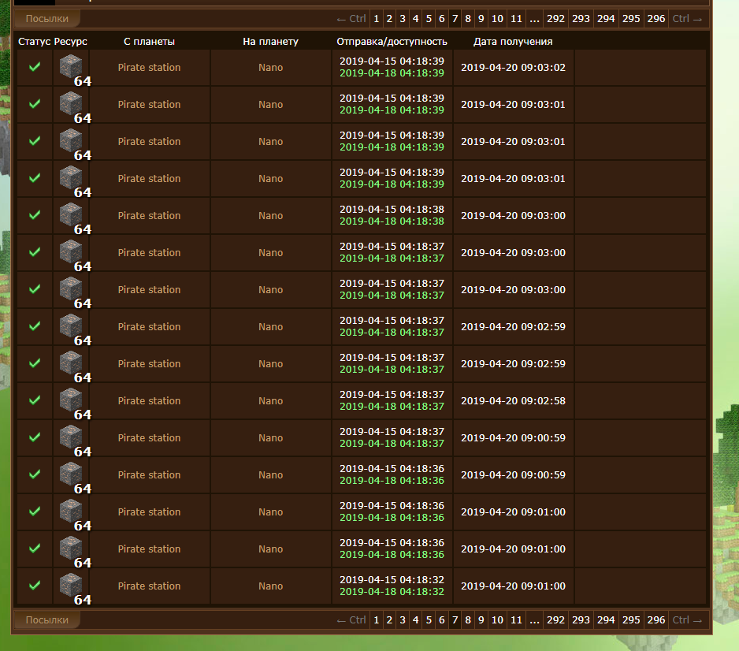Click resource icon in row sent 04:18:38
Image resolution: width=739 pixels, height=651 pixels.
pyautogui.click(x=71, y=215)
